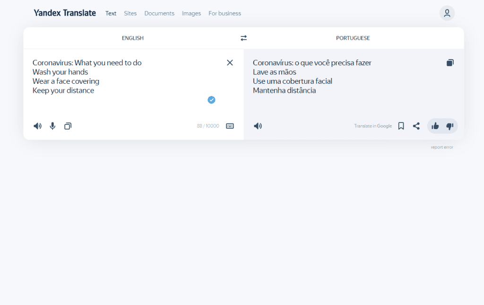Screen dimensions: 484x305
Task: Copy the English source text
Action: pos(68,126)
